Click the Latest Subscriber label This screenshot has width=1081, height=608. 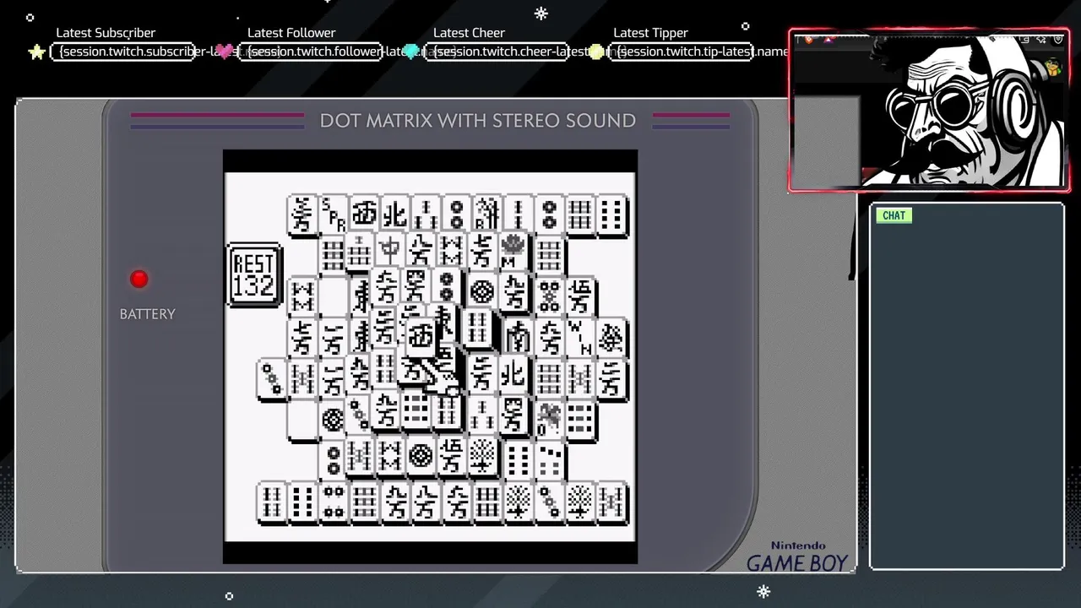[106, 33]
